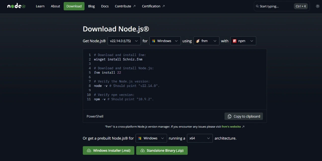Click the PowerShell label below the code
The image size is (322, 161).
(95, 117)
